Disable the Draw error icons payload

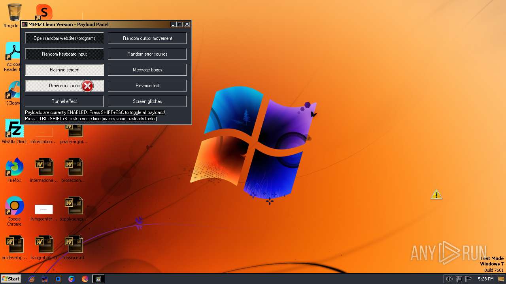pyautogui.click(x=64, y=86)
